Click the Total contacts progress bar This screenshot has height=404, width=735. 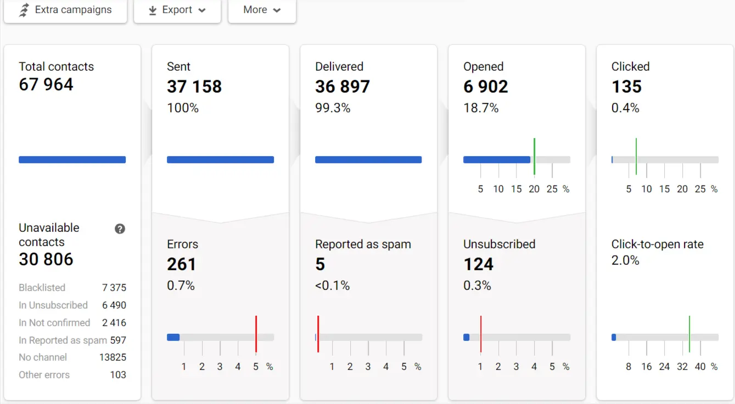[x=72, y=160]
